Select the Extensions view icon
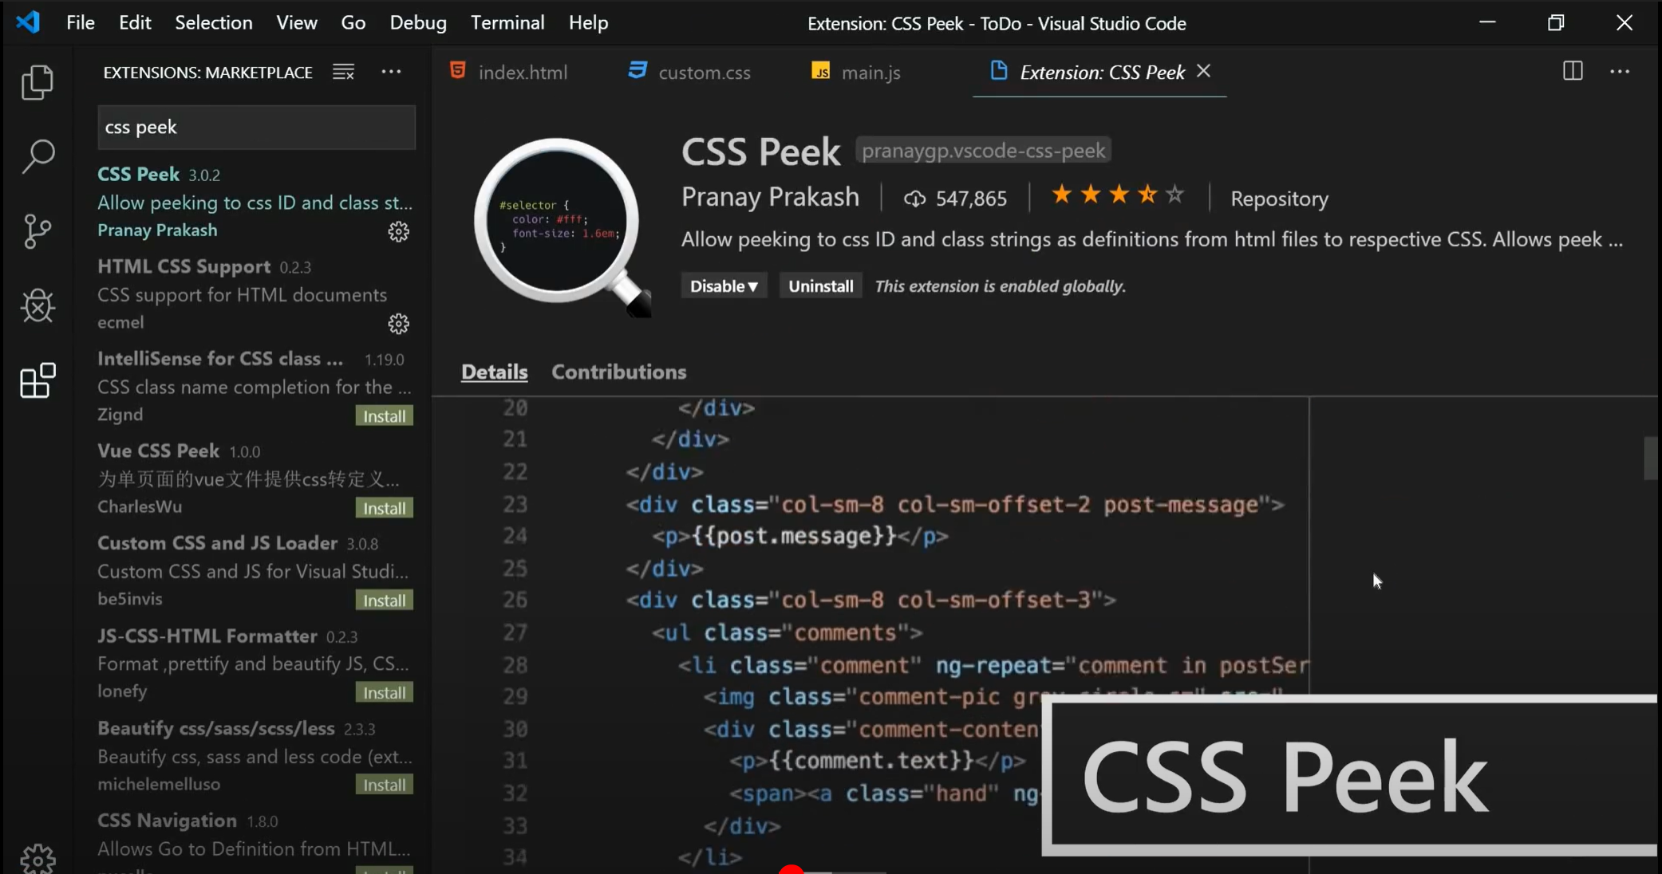The height and width of the screenshot is (874, 1662). point(37,380)
